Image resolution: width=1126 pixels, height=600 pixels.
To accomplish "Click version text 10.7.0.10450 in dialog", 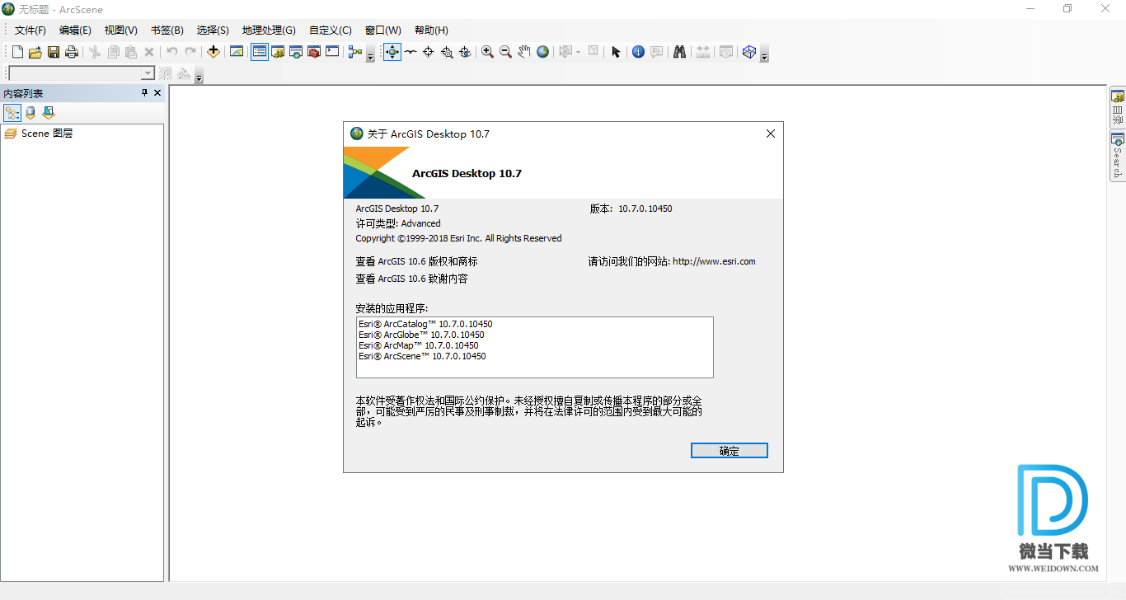I will [645, 209].
